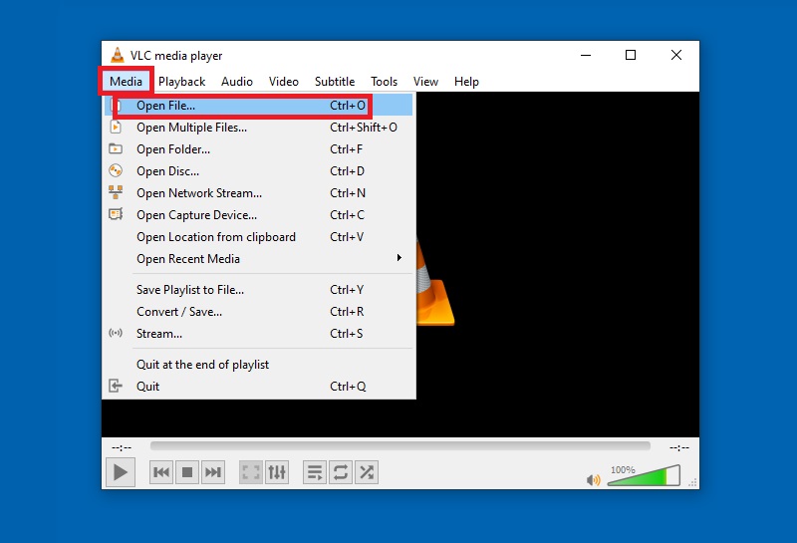The width and height of the screenshot is (797, 543).
Task: Minimize the VLC media player window
Action: click(x=586, y=55)
